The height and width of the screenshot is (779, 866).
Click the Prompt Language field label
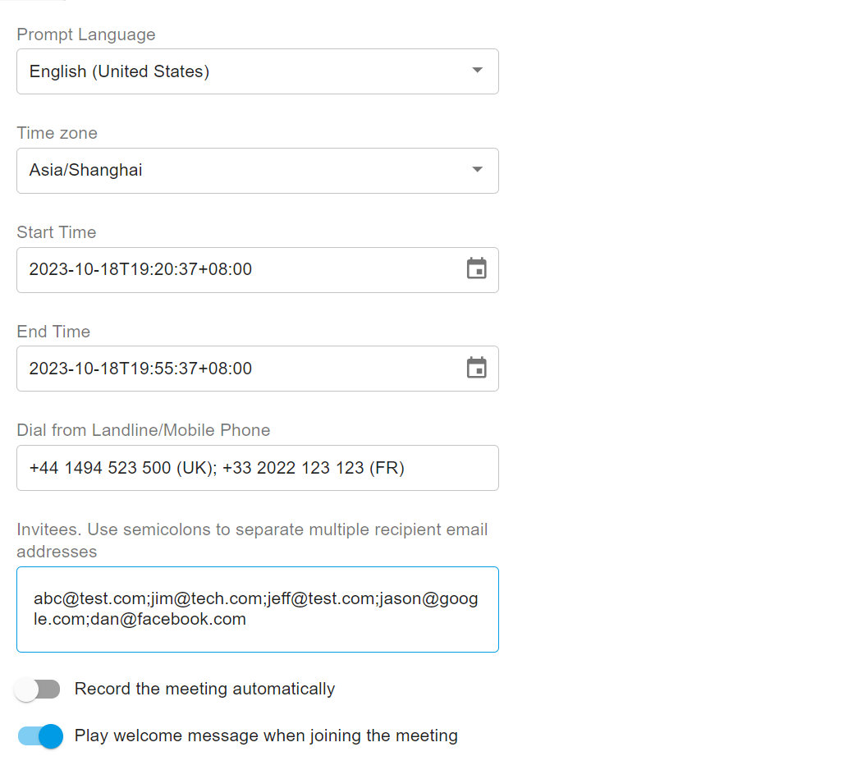tap(86, 34)
